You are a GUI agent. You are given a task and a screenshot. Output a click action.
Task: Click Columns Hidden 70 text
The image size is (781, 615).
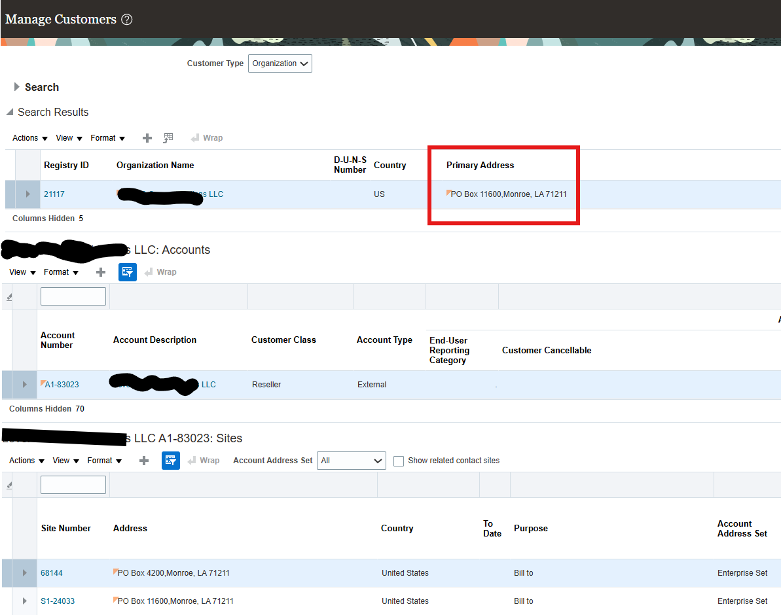[x=47, y=409]
